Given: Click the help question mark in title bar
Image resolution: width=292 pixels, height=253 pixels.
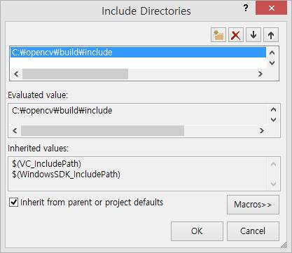Looking at the screenshot, I should point(246,8).
